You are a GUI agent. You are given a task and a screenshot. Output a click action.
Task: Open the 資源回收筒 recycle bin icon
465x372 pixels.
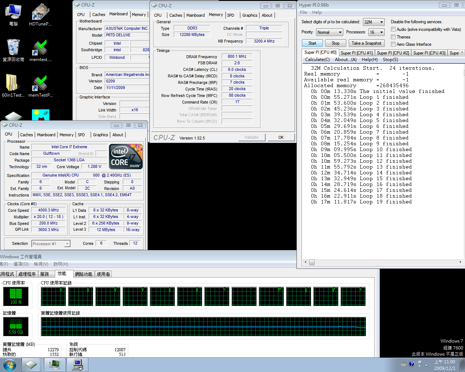[13, 50]
